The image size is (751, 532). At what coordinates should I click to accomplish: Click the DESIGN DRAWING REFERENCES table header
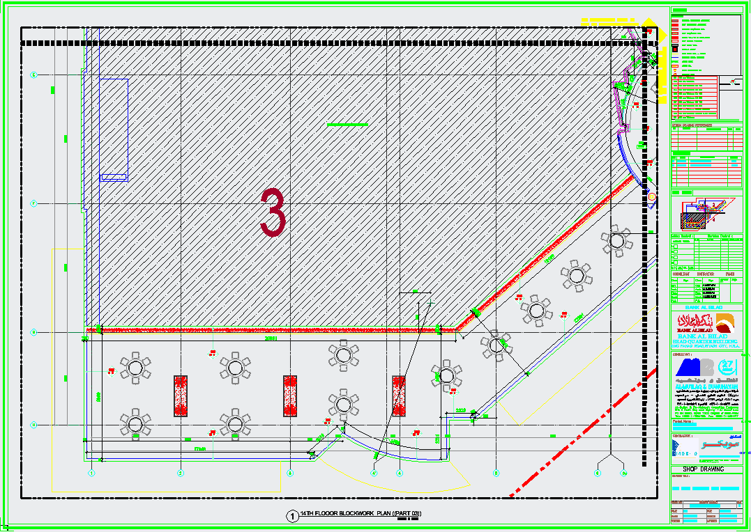pos(692,125)
